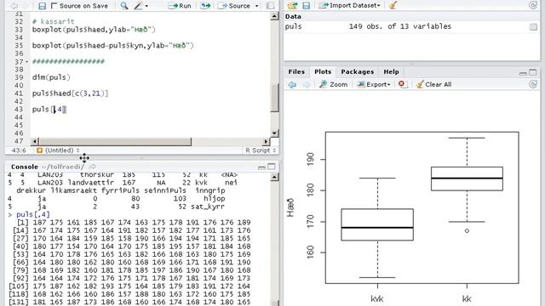
Task: Click the Console pane title
Action: pos(25,167)
